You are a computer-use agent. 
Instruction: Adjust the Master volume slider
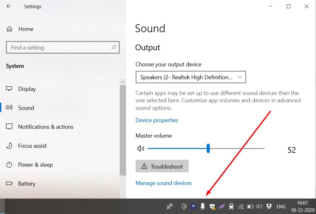pyautogui.click(x=208, y=148)
